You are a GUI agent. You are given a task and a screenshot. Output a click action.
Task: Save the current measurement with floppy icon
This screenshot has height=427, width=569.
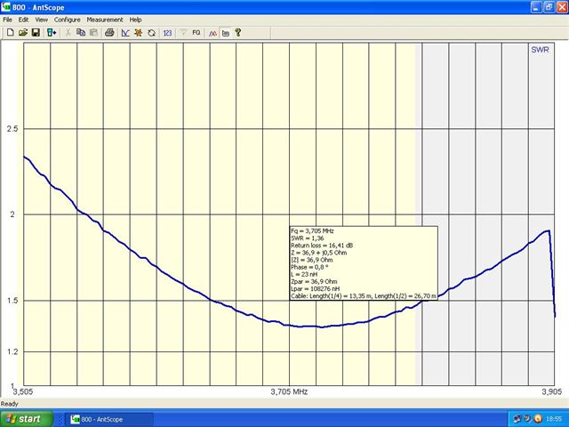36,33
